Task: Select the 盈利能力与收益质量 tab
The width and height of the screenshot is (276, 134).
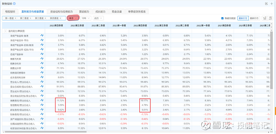Action: (33, 12)
